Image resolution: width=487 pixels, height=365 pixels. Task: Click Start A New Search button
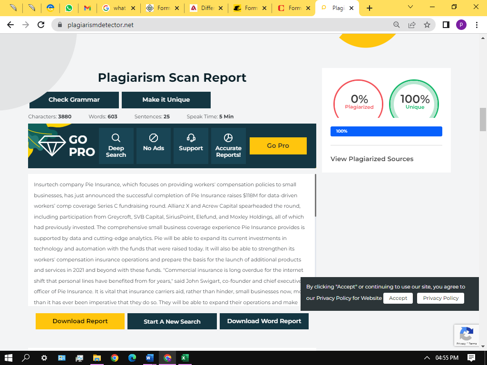click(x=172, y=321)
